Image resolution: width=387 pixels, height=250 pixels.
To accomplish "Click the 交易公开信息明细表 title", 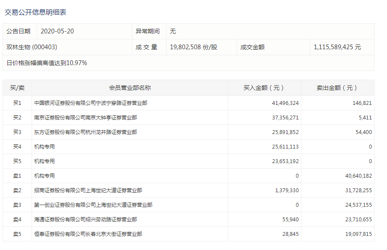I will click(36, 12).
